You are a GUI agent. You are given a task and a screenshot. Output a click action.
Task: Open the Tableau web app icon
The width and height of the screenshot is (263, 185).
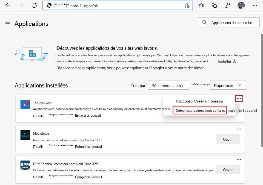pyautogui.click(x=25, y=105)
